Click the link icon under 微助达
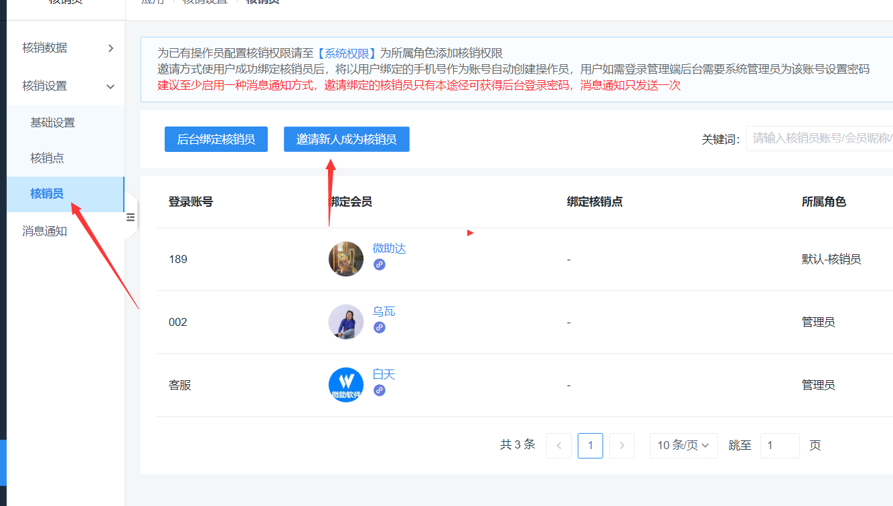The height and width of the screenshot is (506, 893). click(380, 264)
